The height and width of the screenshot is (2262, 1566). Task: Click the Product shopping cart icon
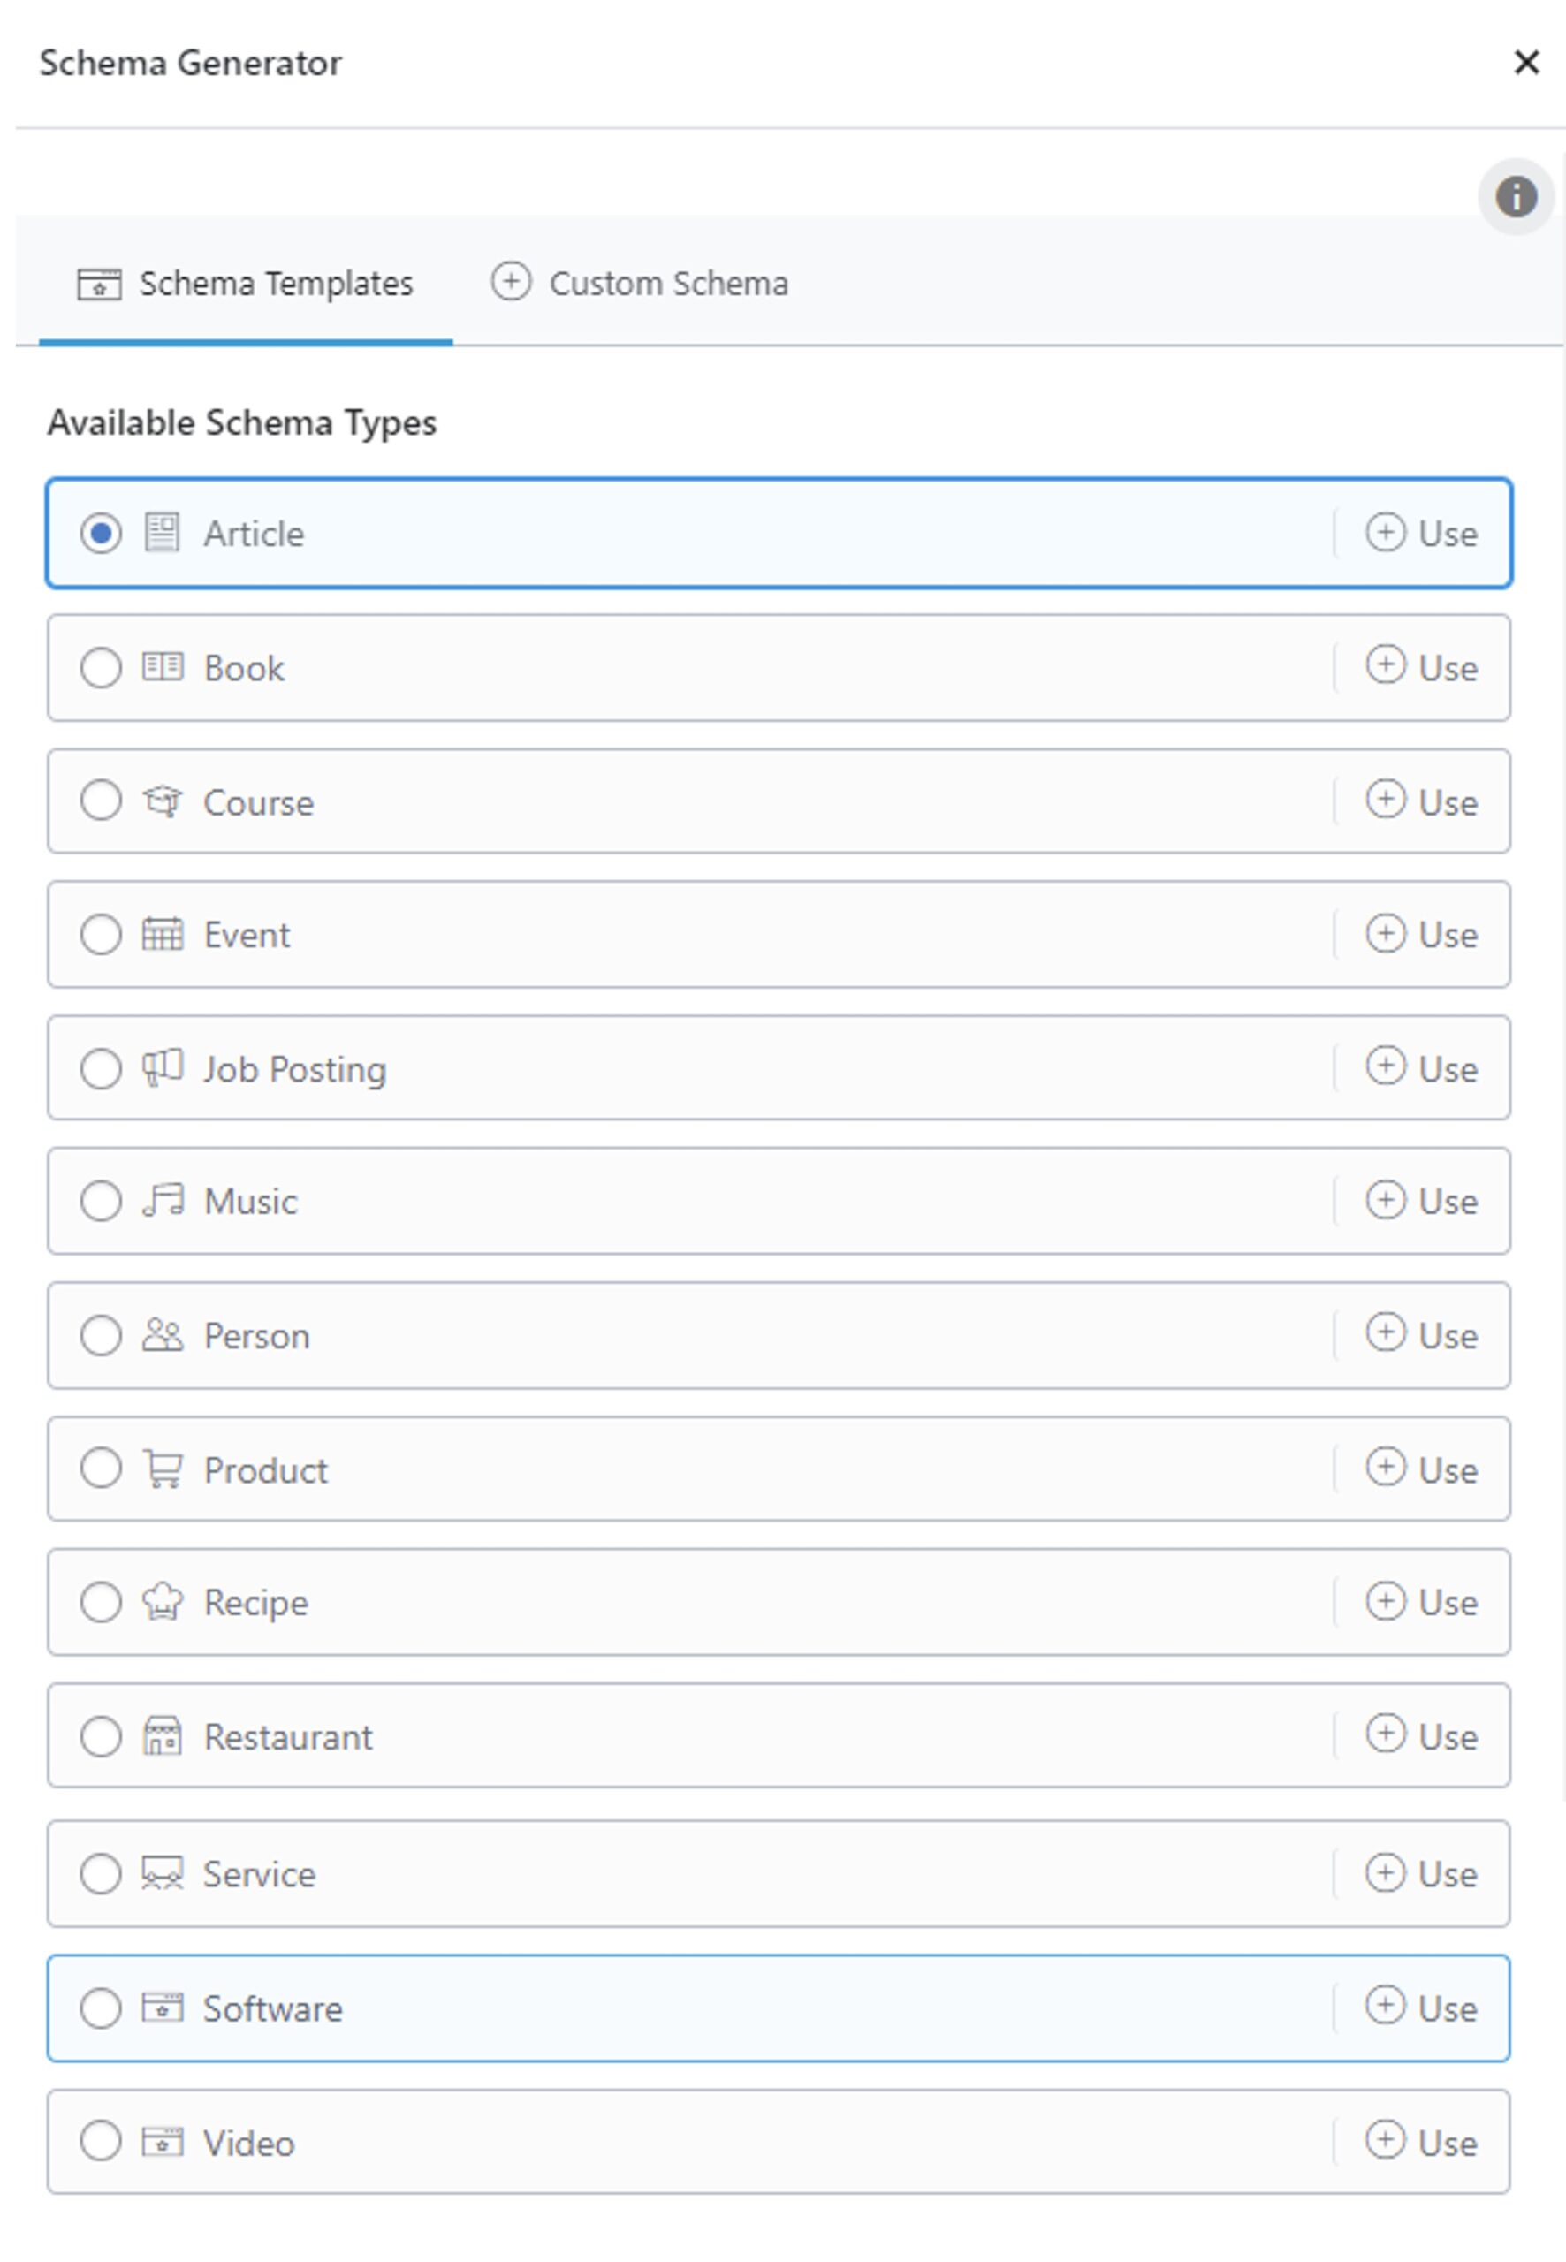(162, 1469)
